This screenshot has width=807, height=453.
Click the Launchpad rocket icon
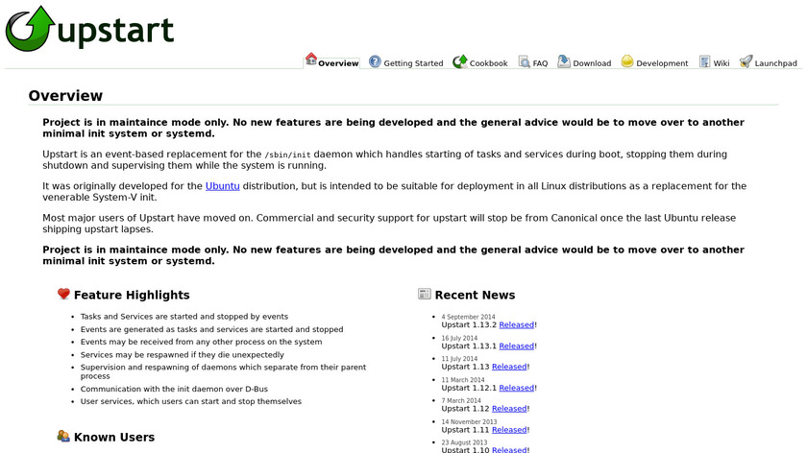tap(746, 61)
